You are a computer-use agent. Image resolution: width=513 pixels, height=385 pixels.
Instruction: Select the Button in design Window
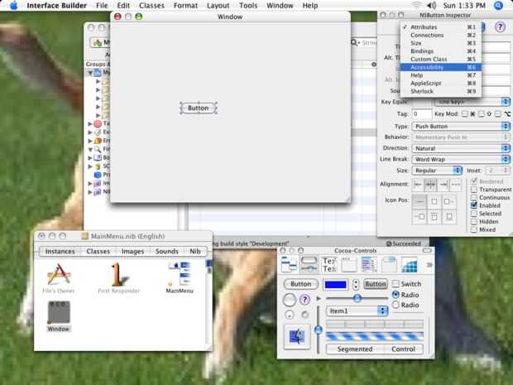coord(199,108)
